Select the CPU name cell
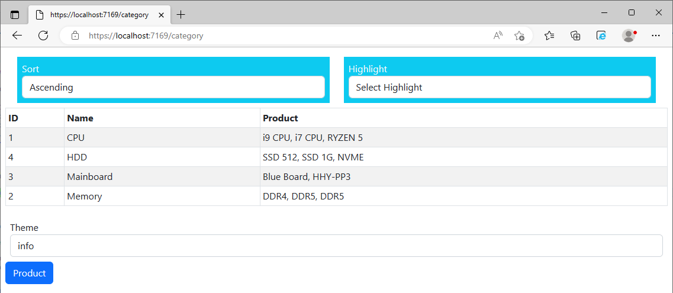The height and width of the screenshot is (293, 673). tap(162, 138)
